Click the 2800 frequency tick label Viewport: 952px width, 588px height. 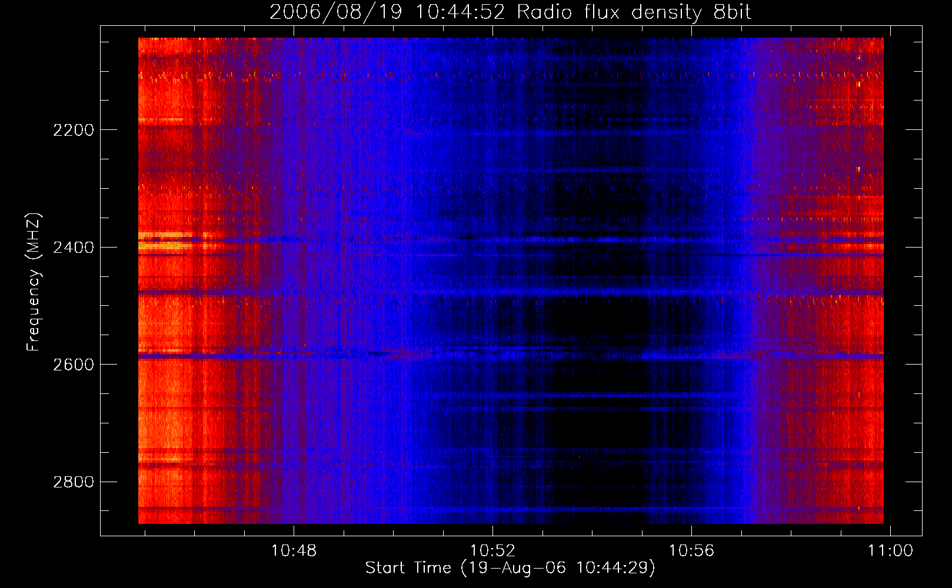point(74,482)
